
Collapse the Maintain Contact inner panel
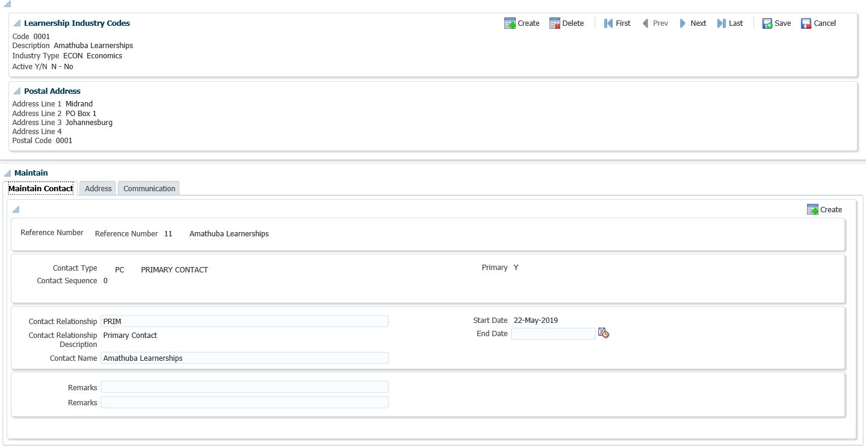[x=16, y=209]
